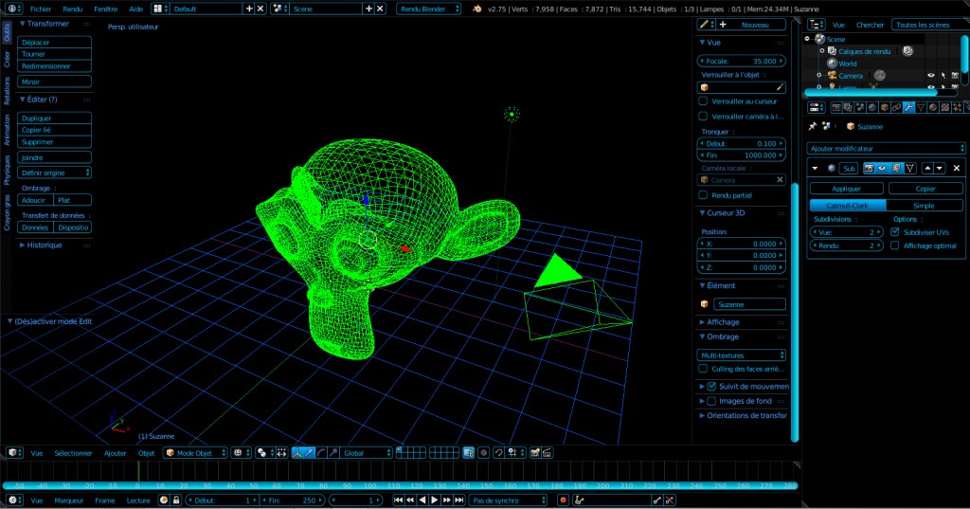Remove the Sub modifier with X
The width and height of the screenshot is (970, 509).
(957, 169)
